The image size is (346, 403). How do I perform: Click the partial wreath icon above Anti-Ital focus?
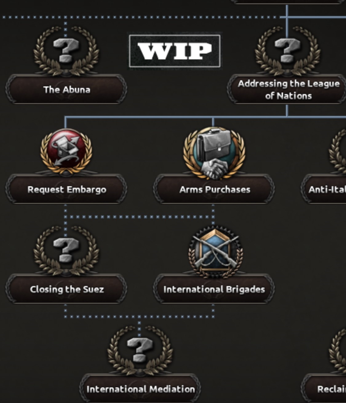pyautogui.click(x=338, y=151)
